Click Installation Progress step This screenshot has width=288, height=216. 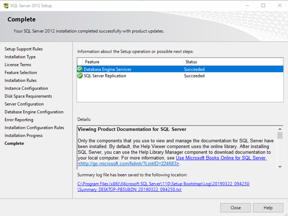[23, 136]
